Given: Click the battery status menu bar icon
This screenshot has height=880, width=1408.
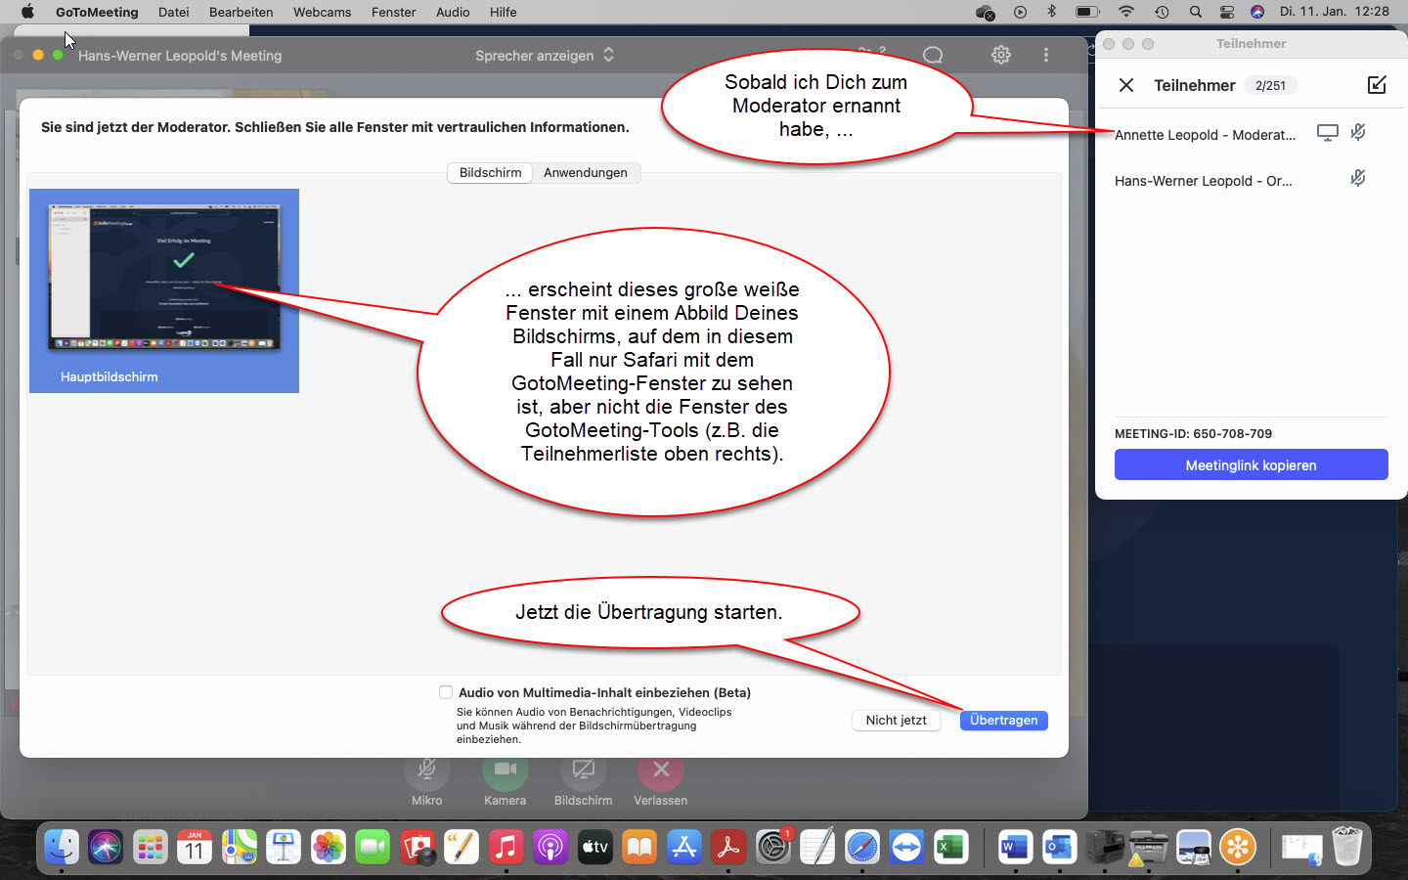Looking at the screenshot, I should pyautogui.click(x=1087, y=12).
